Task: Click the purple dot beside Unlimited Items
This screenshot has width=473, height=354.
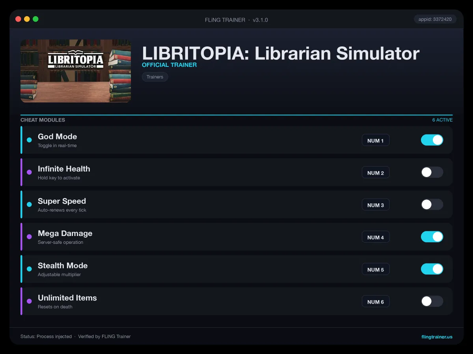Action: coord(29,301)
